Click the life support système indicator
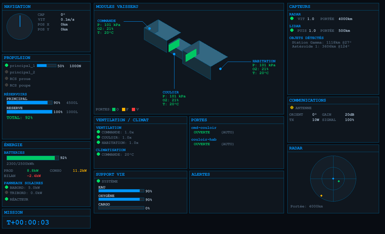Viewport: 385px width, 234px height. tap(98, 181)
